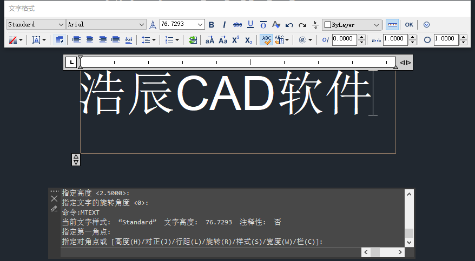Undo the last text edit
This screenshot has height=261, width=475.
point(289,25)
